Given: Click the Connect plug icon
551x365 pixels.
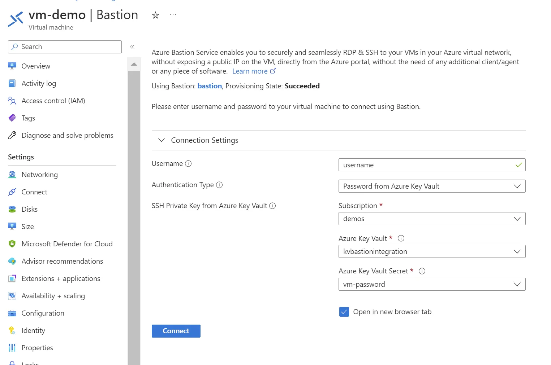Looking at the screenshot, I should 12,192.
